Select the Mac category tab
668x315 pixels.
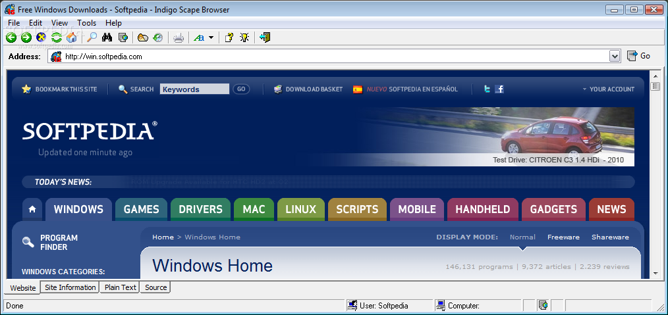point(254,209)
